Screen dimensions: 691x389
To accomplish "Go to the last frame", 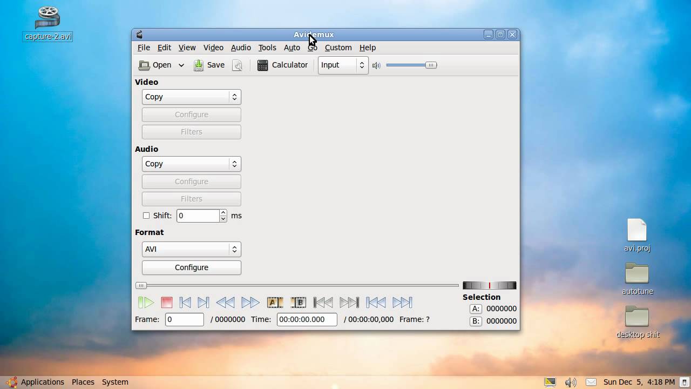I will [402, 303].
